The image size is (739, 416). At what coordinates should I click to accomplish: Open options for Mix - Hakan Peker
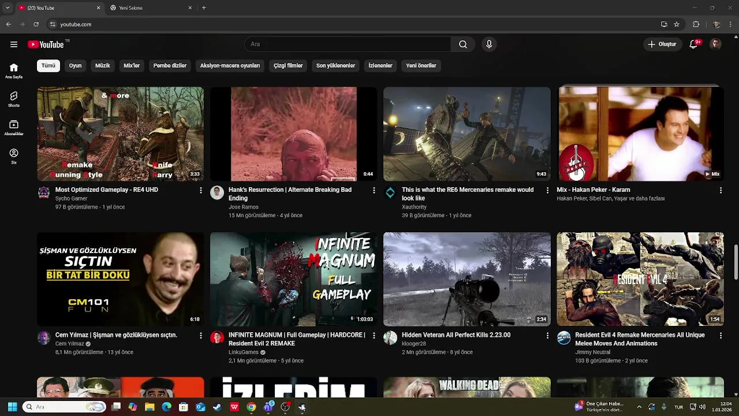point(721,190)
